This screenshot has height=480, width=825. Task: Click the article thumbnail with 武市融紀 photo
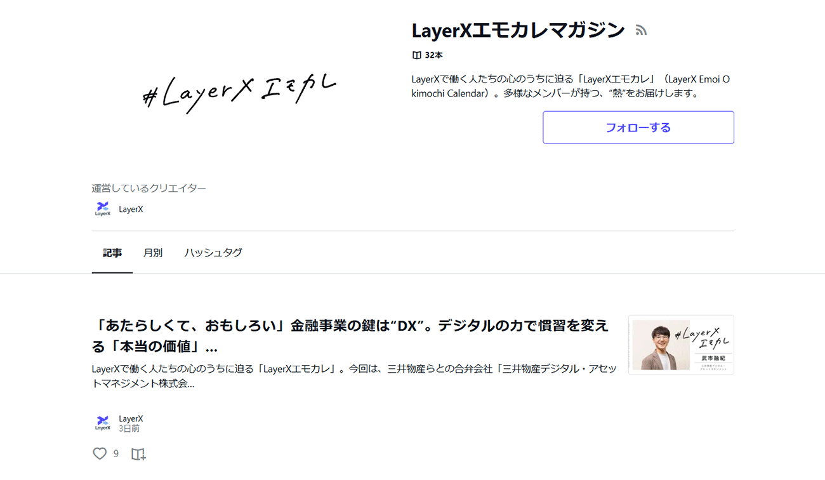681,345
